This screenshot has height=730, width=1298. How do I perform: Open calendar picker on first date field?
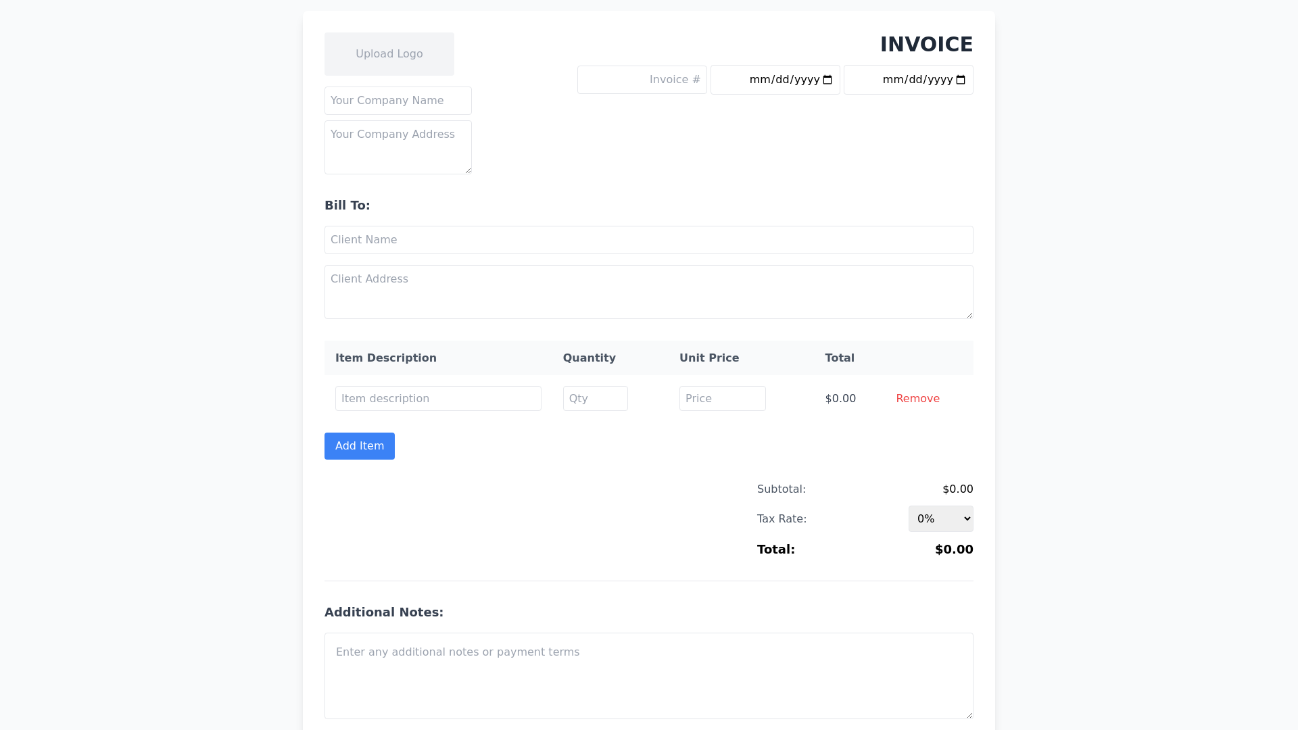(x=827, y=80)
